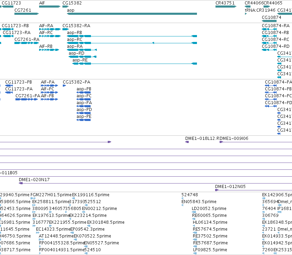Select transcript AIF-RA label

46,25
